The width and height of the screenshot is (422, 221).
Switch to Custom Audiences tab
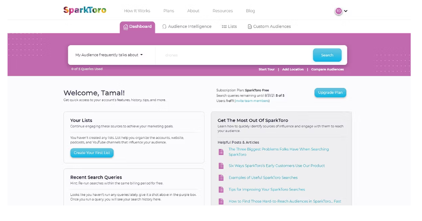[x=269, y=27]
